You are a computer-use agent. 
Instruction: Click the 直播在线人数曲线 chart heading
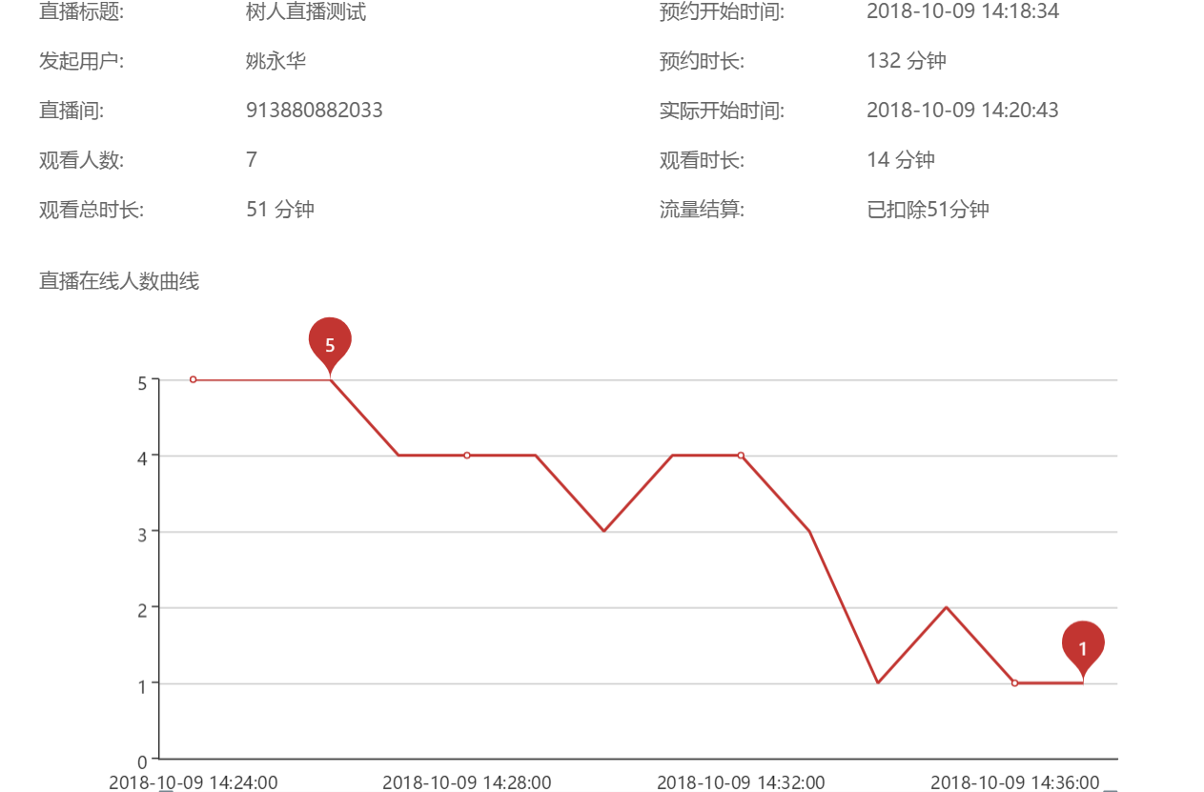(119, 281)
